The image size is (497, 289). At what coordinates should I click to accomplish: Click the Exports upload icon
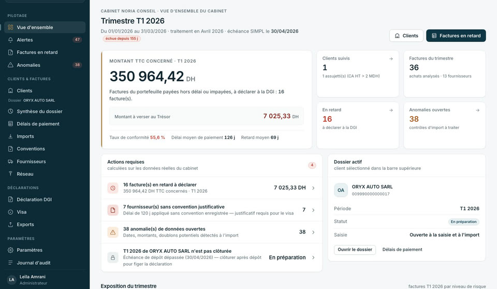coord(10,224)
